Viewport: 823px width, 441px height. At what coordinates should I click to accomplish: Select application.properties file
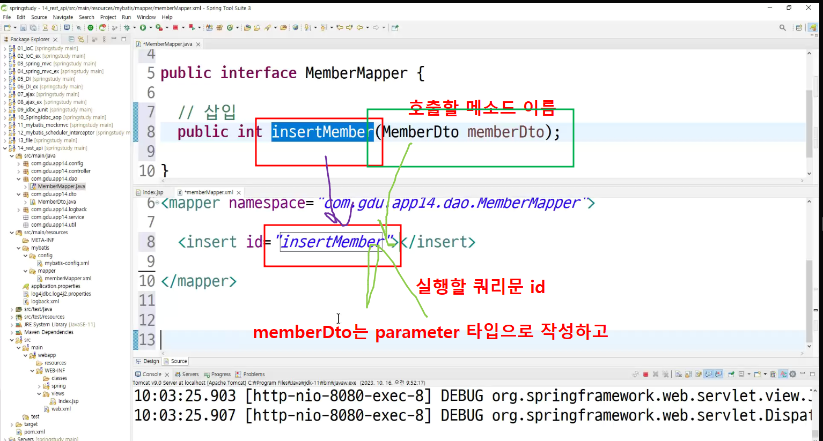point(52,286)
